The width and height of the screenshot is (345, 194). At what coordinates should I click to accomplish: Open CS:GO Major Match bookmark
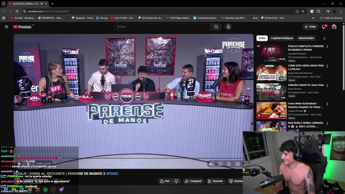pyautogui.click(x=178, y=18)
